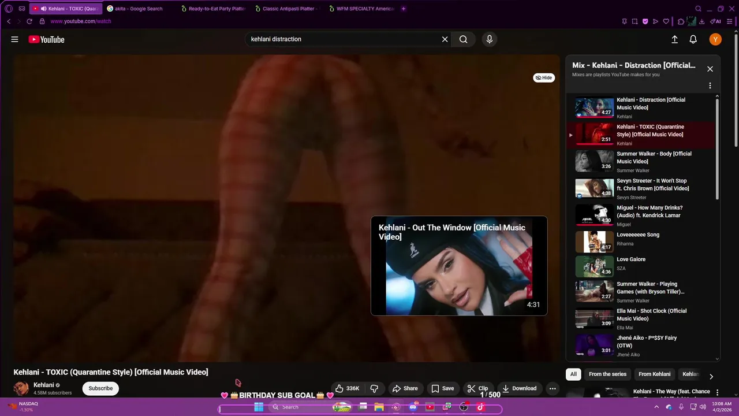Open the privacy shield icon
The width and height of the screenshot is (739, 416).
(x=645, y=21)
